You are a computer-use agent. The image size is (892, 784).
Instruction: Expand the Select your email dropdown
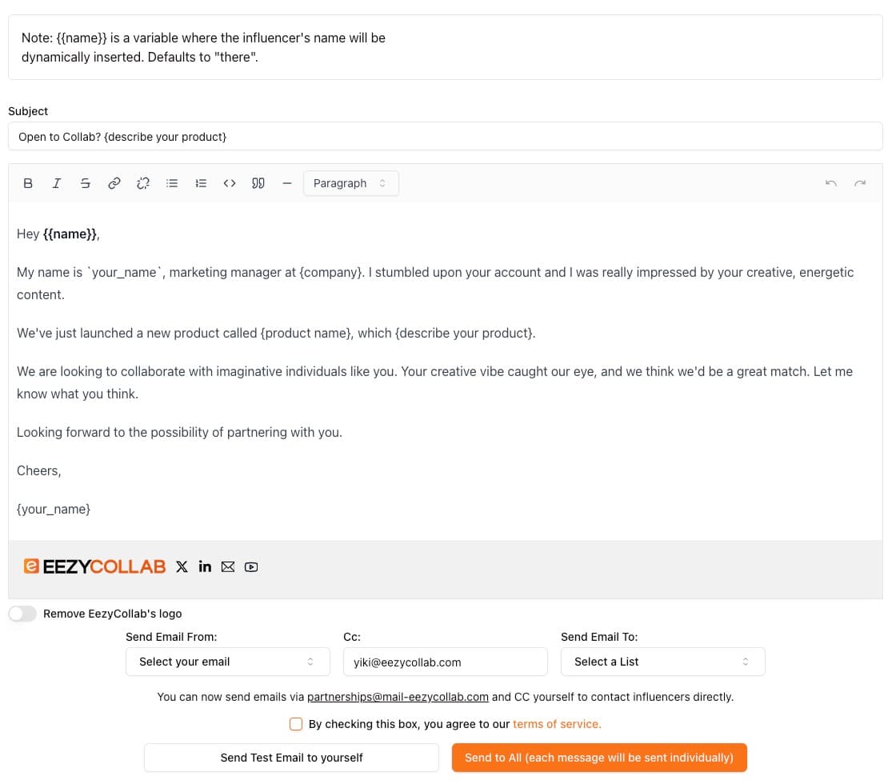(227, 662)
